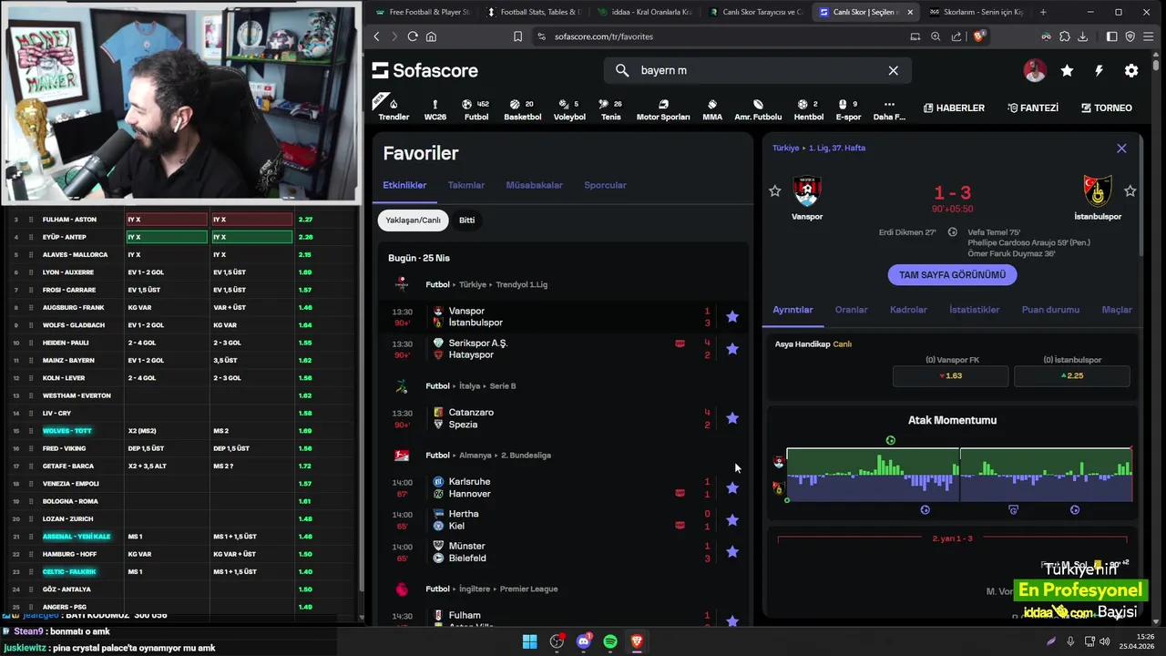
Task: Open FANTEZİ link
Action: (x=1033, y=108)
